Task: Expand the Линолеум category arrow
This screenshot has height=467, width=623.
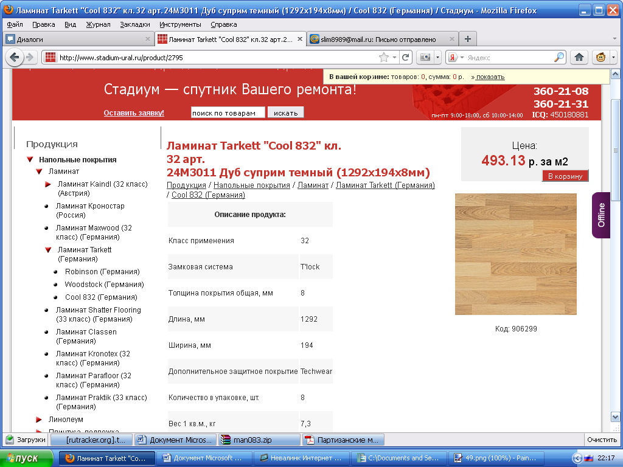Action: pyautogui.click(x=39, y=420)
